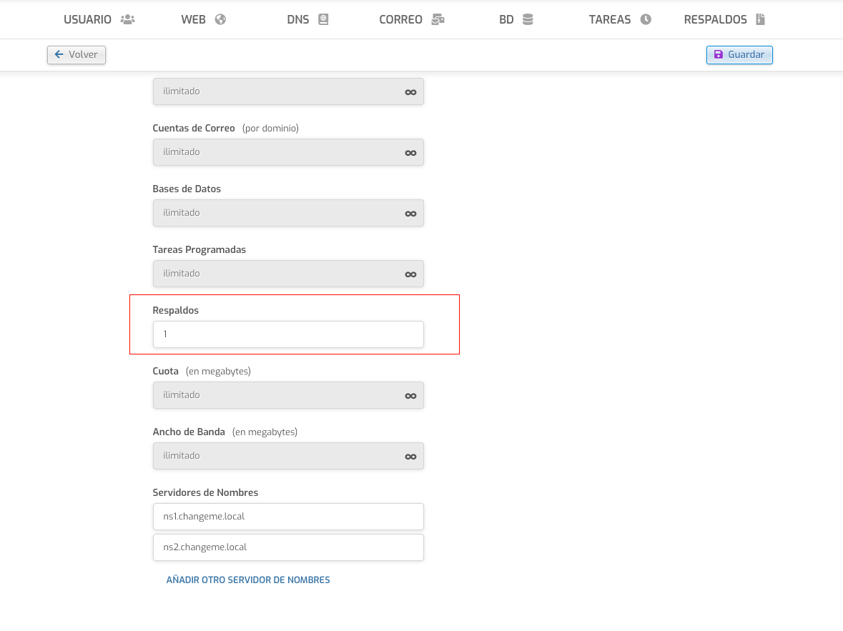Click Añadir otro servidor de nombres link
Viewport: 843px width, 631px height.
[248, 580]
